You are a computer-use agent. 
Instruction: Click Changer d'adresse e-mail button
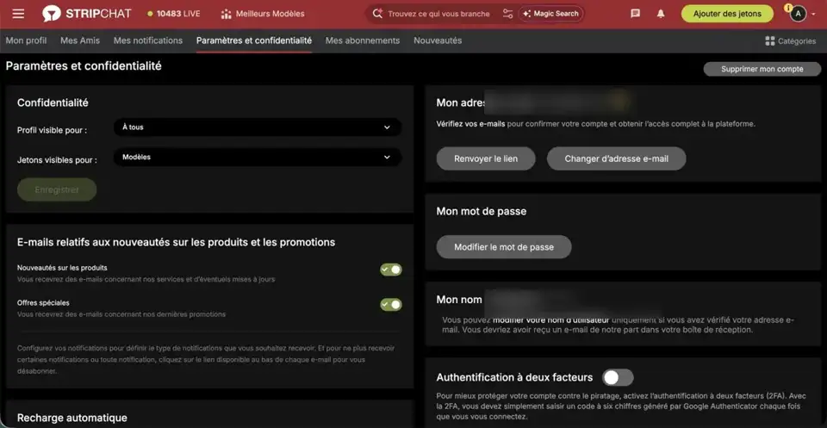pos(617,158)
